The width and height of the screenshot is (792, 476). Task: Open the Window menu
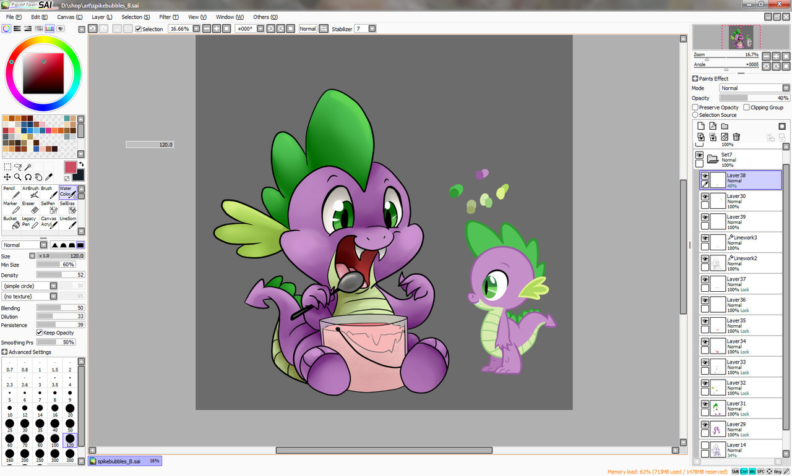tap(230, 17)
